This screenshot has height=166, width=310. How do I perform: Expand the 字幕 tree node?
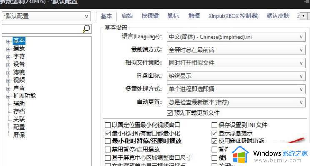(x=8, y=57)
